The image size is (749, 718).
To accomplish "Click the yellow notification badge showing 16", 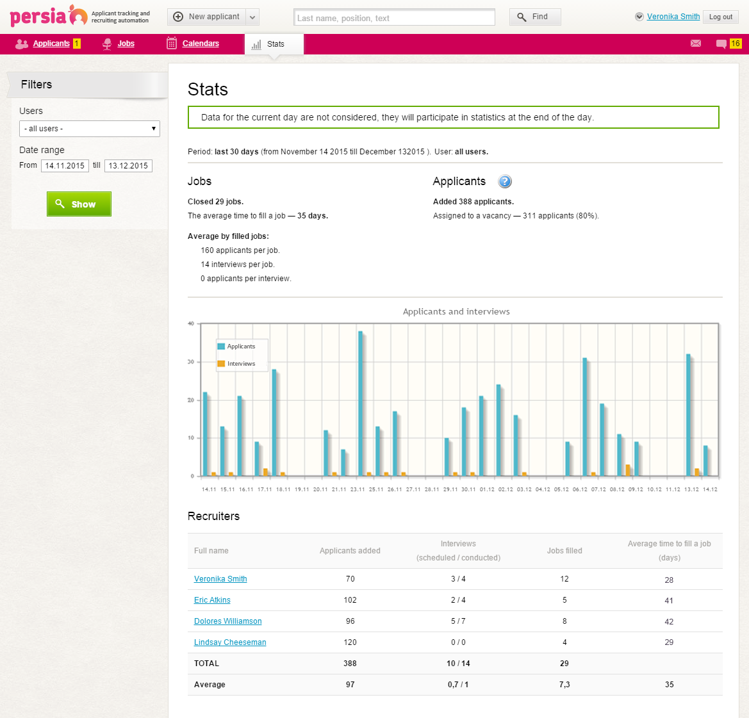I will [735, 44].
